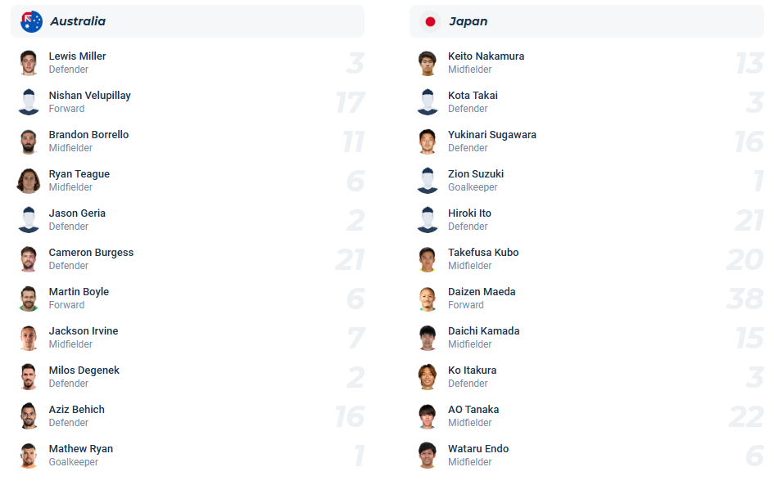Click Brandon Borrello's avatar photo

click(29, 141)
